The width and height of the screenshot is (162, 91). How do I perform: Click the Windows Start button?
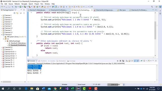point(3,89)
